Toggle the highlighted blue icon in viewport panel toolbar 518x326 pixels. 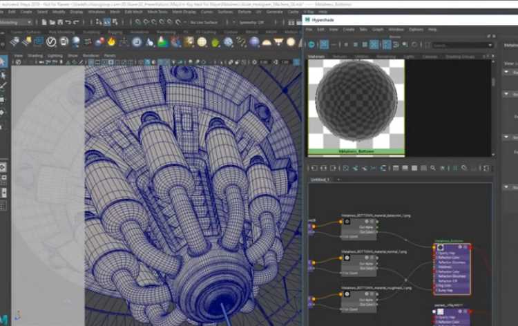pyautogui.click(x=147, y=61)
